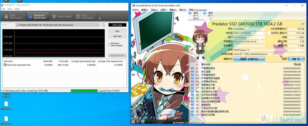Select the C: drive status orb

(x=205, y=13)
